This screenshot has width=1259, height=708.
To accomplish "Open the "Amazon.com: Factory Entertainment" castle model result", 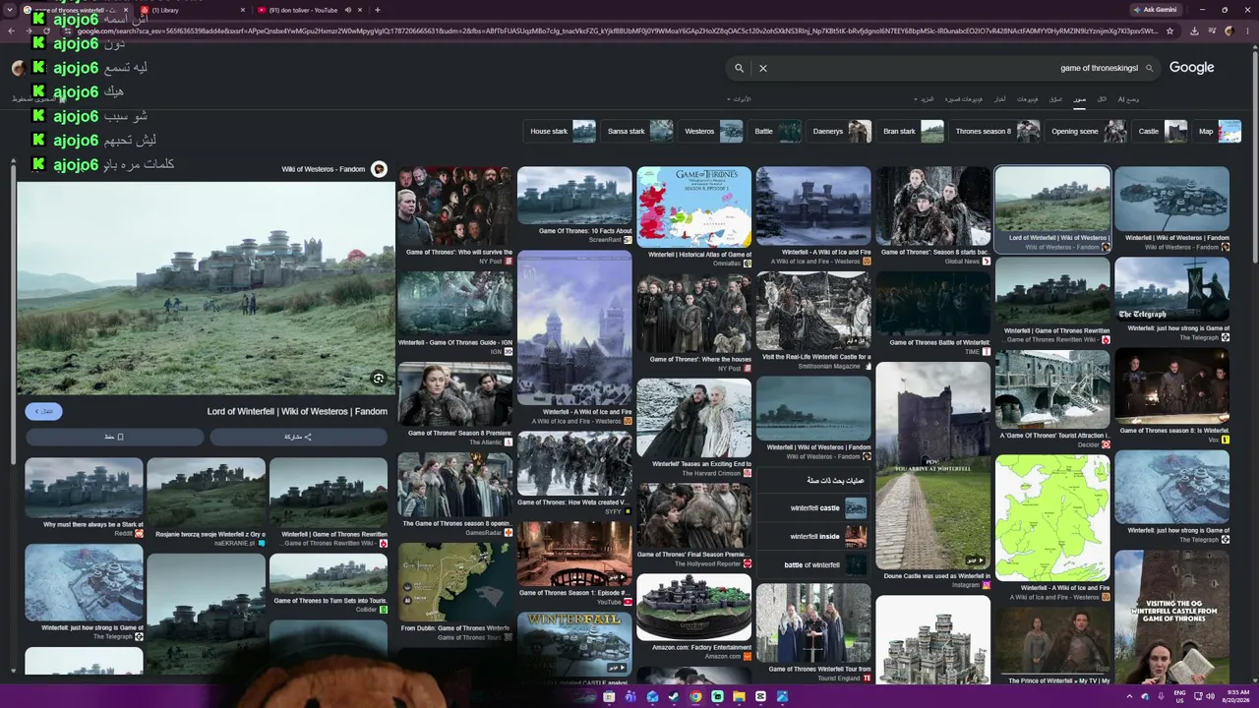I will click(x=693, y=618).
